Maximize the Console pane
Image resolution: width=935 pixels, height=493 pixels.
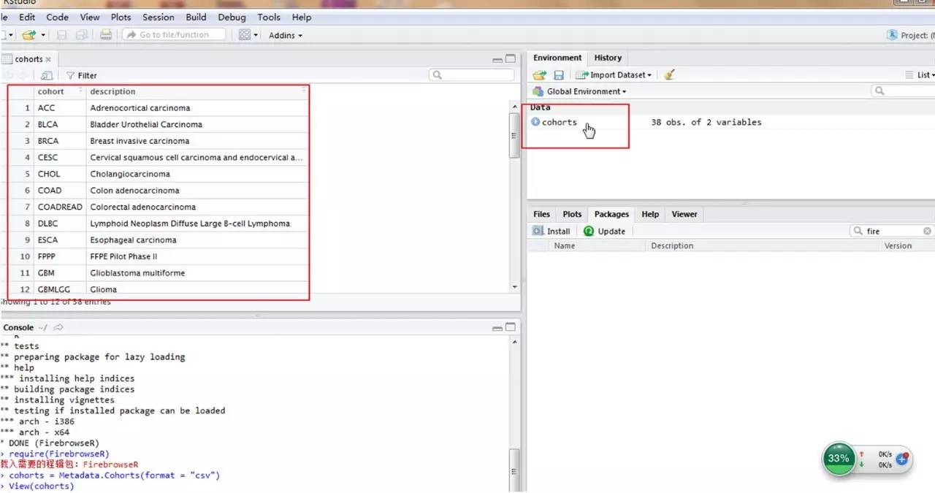tap(511, 327)
